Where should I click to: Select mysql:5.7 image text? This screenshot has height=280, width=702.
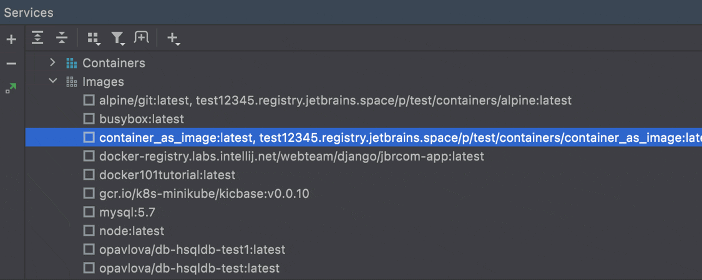click(x=127, y=213)
